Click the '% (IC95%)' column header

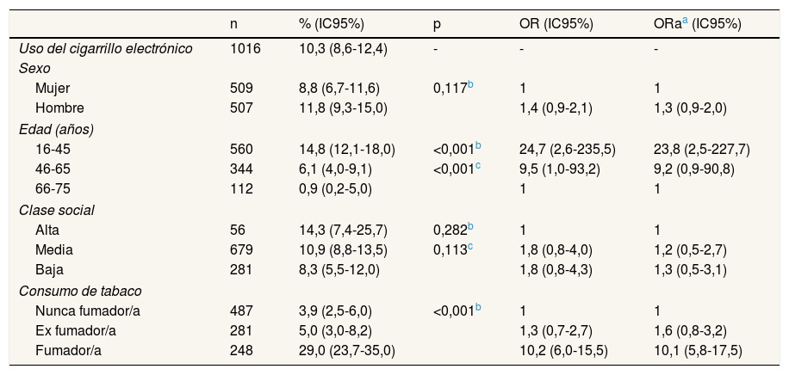332,24
